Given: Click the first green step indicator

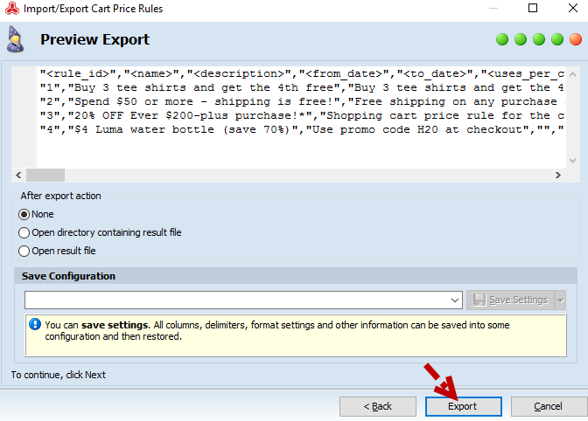Looking at the screenshot, I should click(502, 39).
